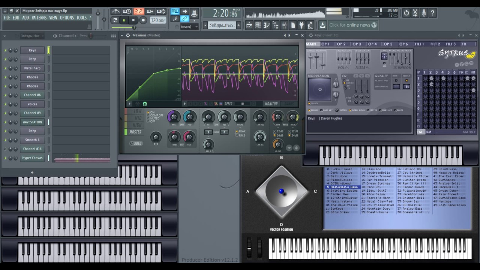This screenshot has height=270, width=480.
Task: Mute the Hyper Canvas channel LED
Action: point(5,158)
